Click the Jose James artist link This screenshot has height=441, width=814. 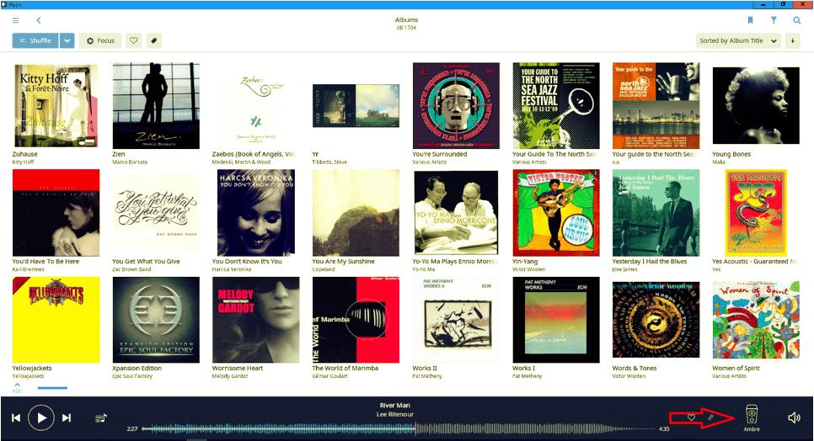tap(624, 269)
